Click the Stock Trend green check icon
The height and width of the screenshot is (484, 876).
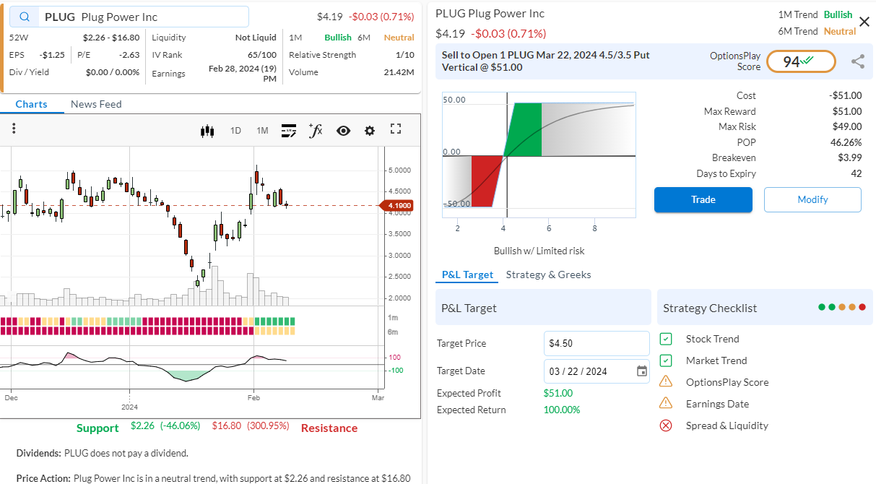[x=666, y=339]
